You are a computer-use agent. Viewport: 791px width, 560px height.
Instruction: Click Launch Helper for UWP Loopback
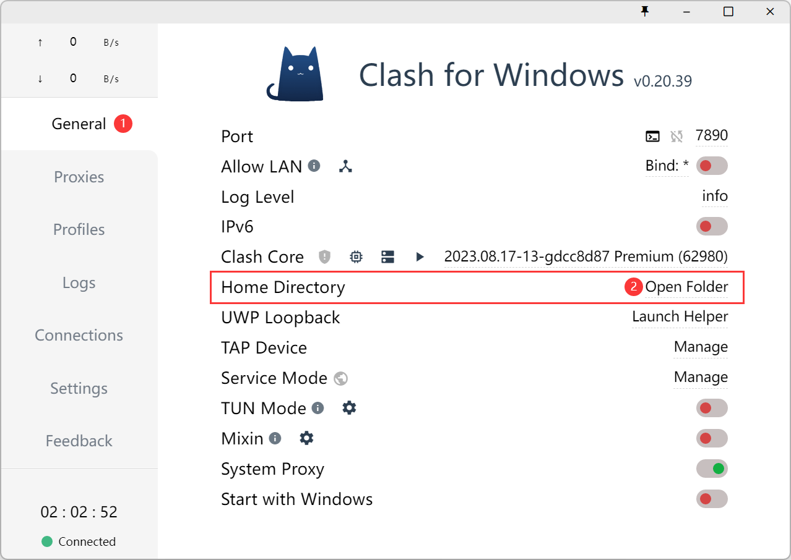[x=680, y=317]
